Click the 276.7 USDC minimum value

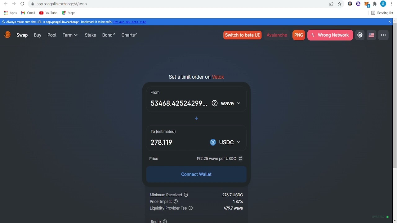[x=232, y=195]
